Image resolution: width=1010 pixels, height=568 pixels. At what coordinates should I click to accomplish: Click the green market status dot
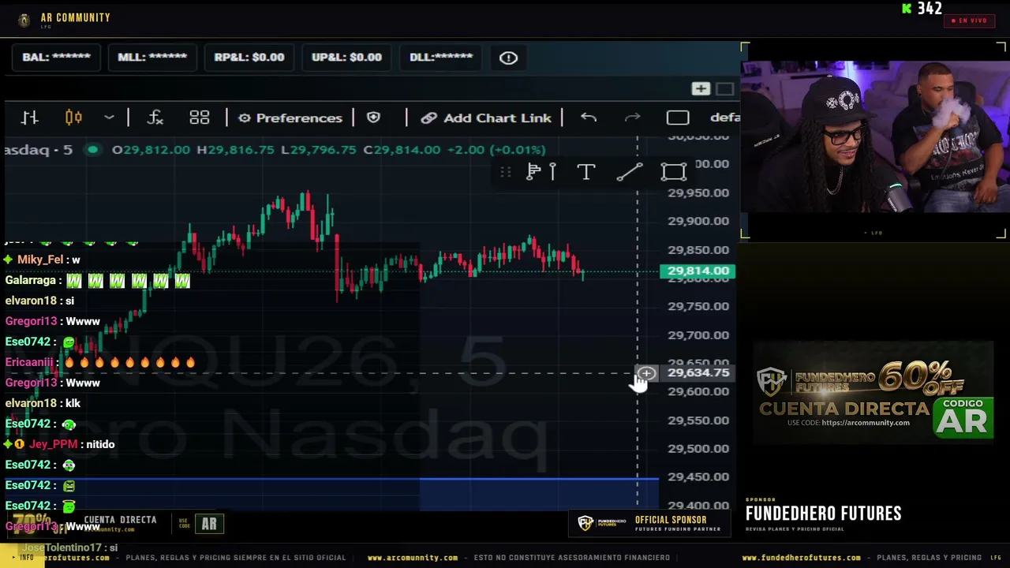pos(93,150)
